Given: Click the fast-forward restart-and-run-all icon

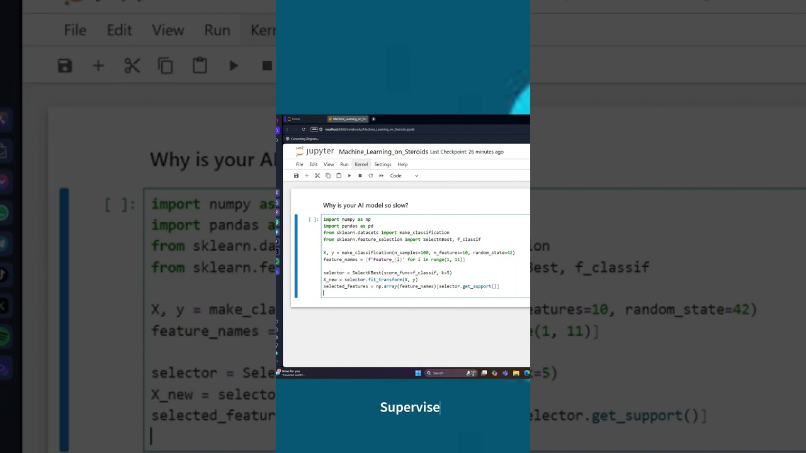Looking at the screenshot, I should (x=381, y=176).
